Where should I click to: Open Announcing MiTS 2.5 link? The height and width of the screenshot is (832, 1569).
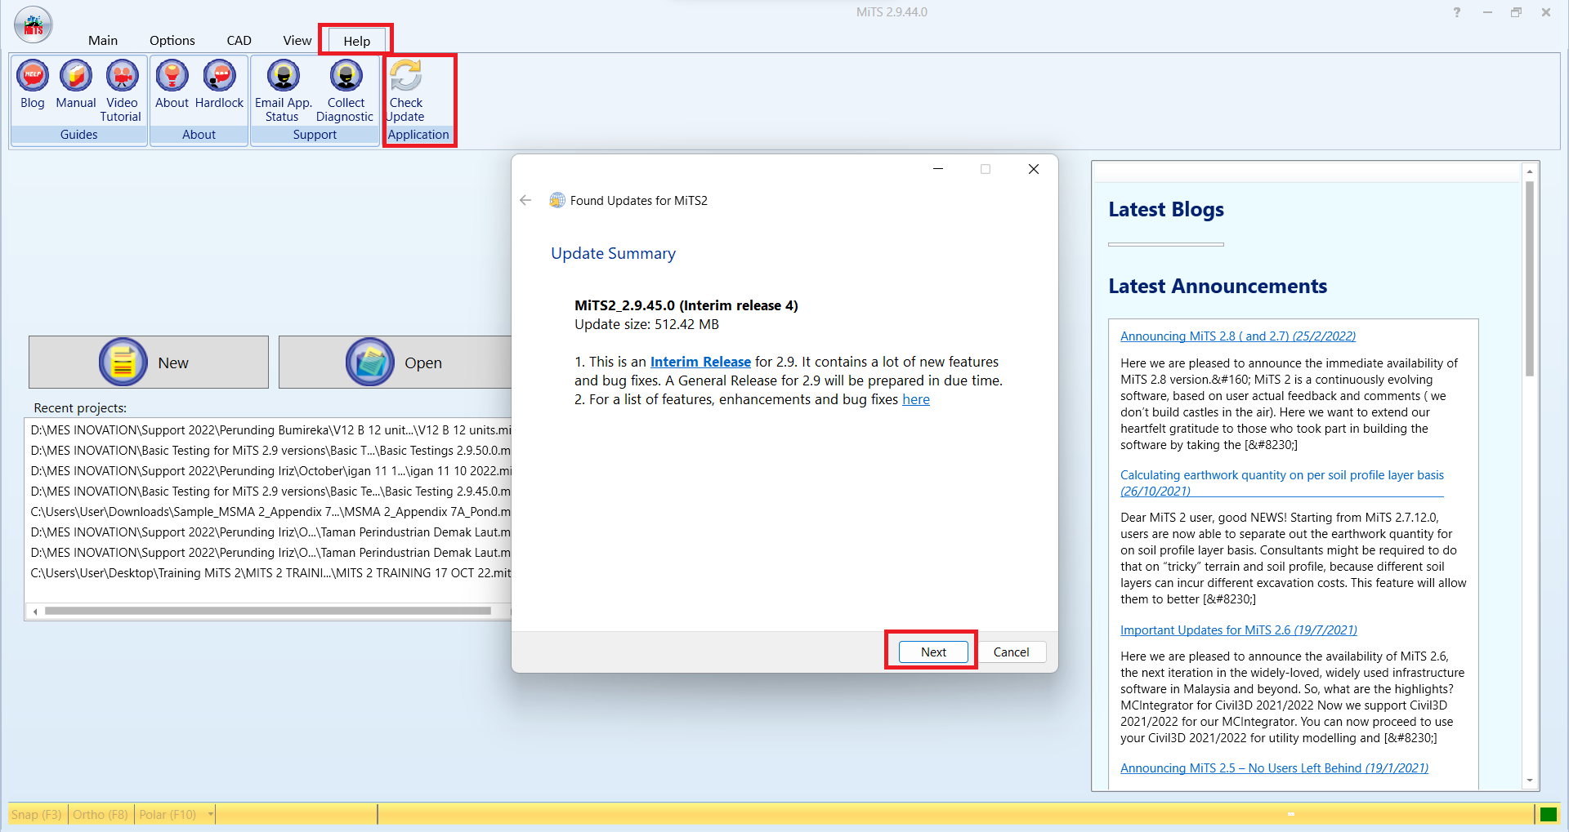[x=1274, y=768]
